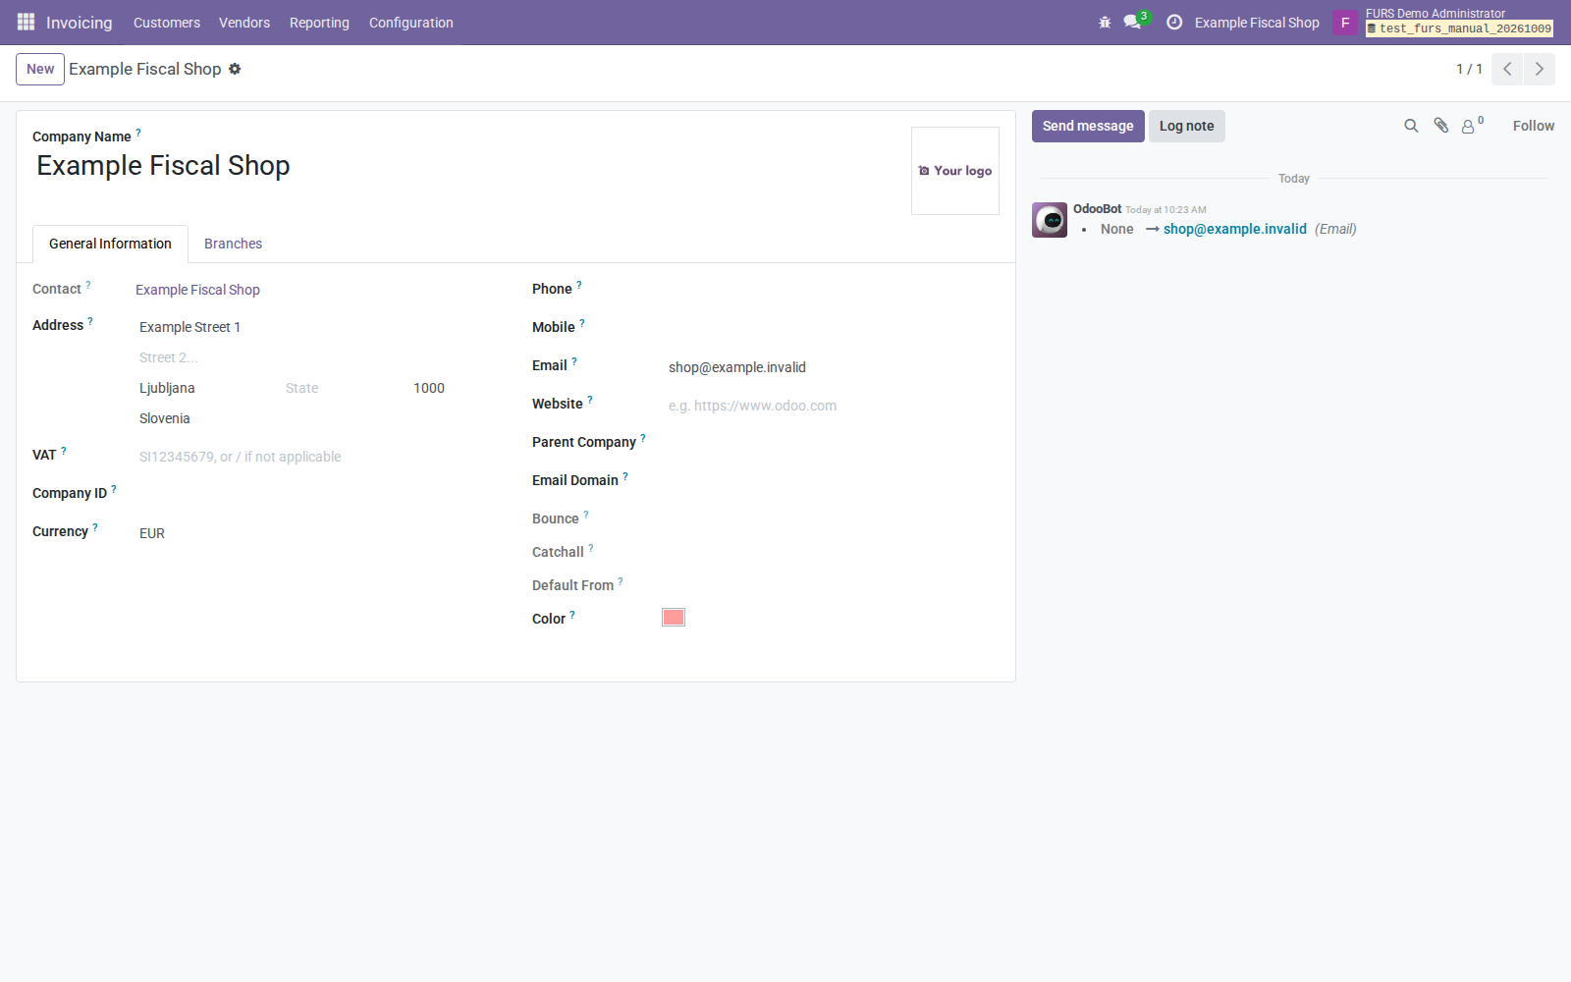Open the Configuration menu

click(x=411, y=23)
